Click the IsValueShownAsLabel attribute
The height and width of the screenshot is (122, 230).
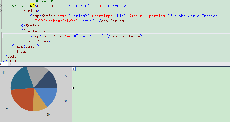[x=56, y=21]
